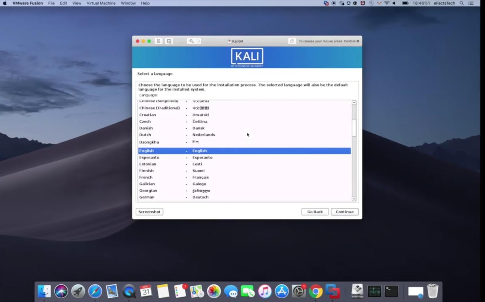The height and width of the screenshot is (302, 485).
Task: Open the VM snapshots button
Action: click(169, 41)
